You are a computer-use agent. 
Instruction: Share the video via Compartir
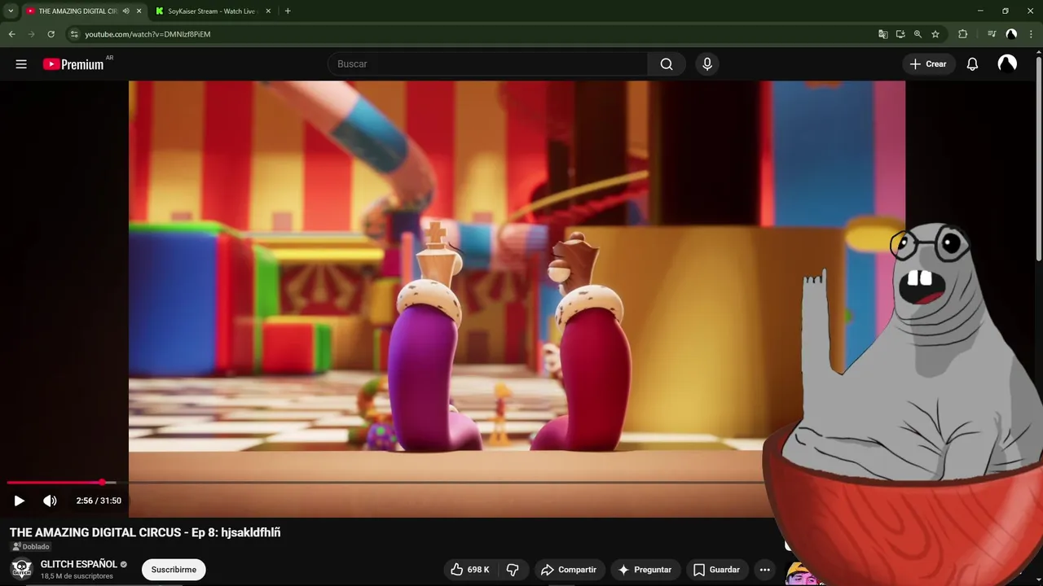pos(569,570)
